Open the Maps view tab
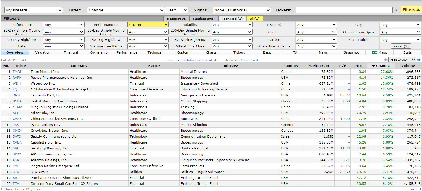 pos(379,52)
